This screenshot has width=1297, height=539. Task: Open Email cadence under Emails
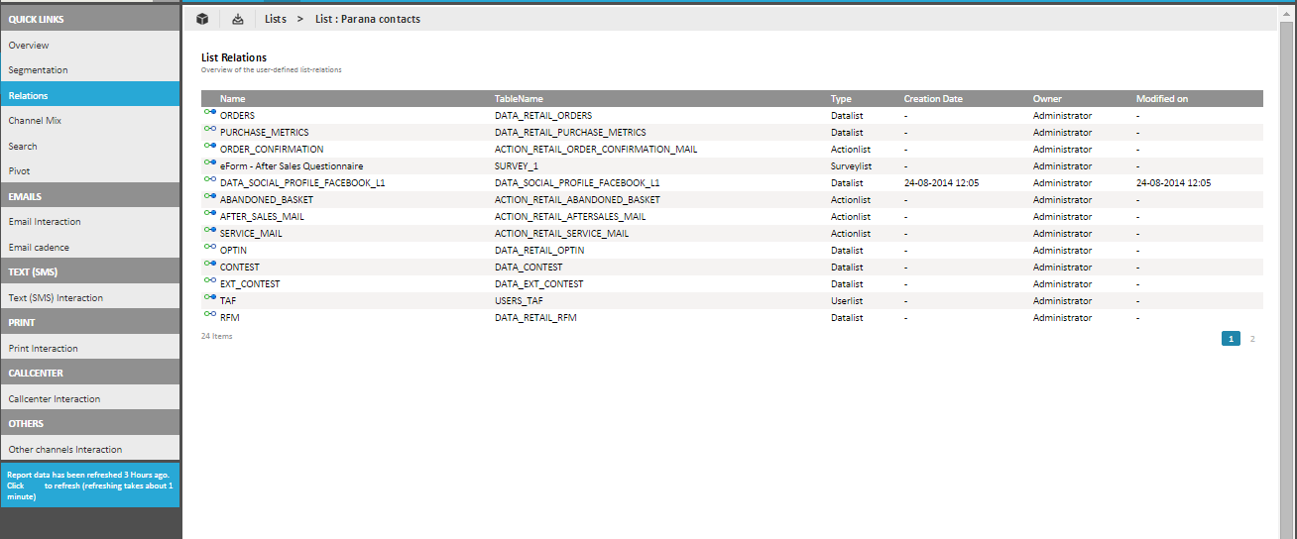click(x=39, y=248)
